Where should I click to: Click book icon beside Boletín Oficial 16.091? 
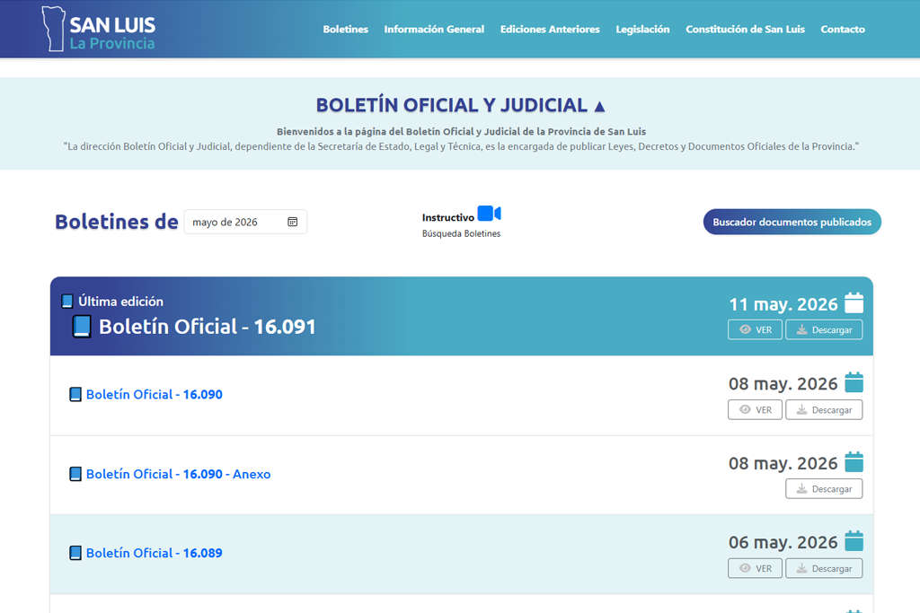(82, 327)
